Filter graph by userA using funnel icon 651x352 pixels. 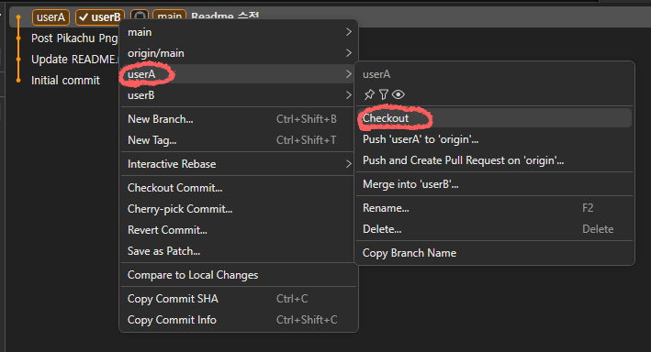384,95
